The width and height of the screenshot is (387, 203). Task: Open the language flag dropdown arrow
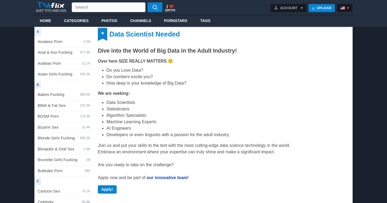[348, 8]
